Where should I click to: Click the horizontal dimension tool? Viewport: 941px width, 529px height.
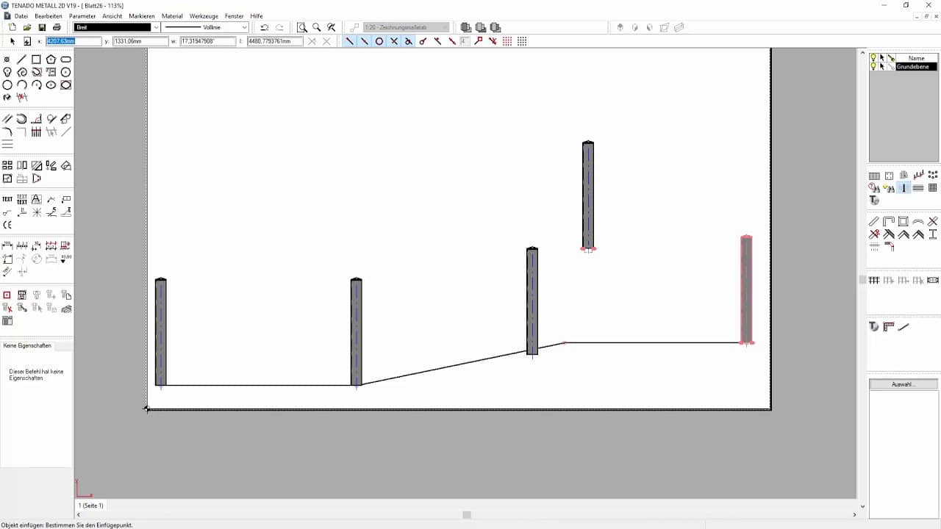pos(7,245)
